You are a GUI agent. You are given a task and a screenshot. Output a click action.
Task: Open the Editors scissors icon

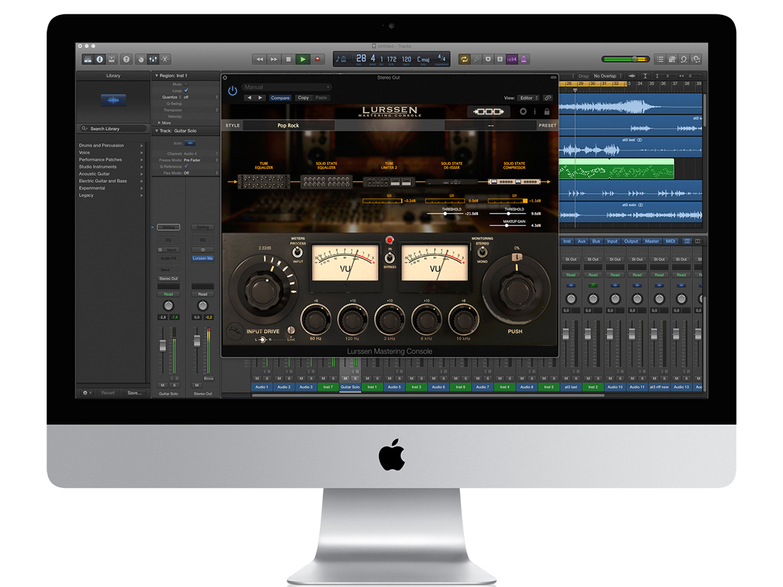pyautogui.click(x=166, y=59)
